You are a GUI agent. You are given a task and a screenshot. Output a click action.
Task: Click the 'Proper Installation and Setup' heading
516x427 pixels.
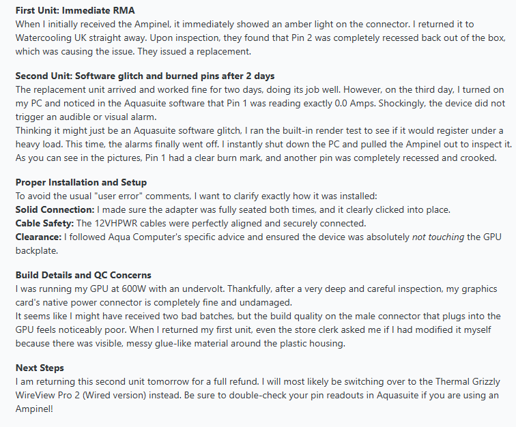[x=81, y=183]
